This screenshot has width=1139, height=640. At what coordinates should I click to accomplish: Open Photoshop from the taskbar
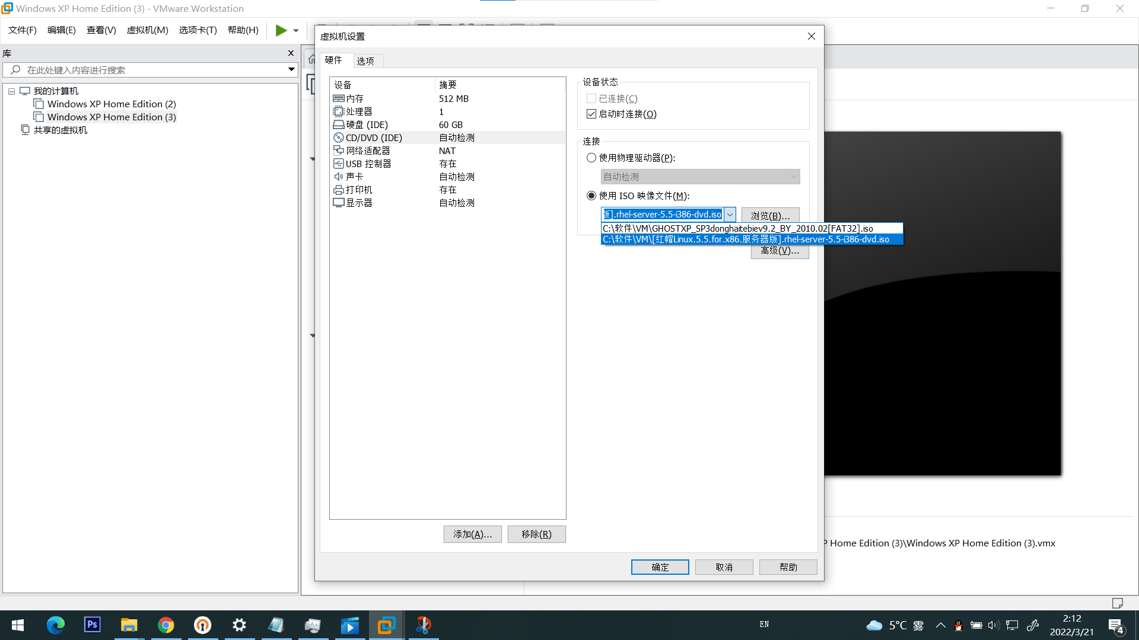click(92, 625)
